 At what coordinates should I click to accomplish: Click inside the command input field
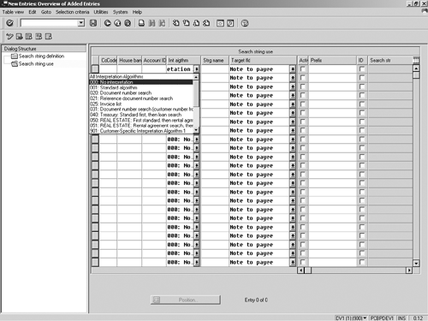pyautogui.click(x=49, y=23)
